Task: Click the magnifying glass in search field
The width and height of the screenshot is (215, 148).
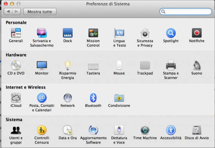Action: tap(163, 11)
